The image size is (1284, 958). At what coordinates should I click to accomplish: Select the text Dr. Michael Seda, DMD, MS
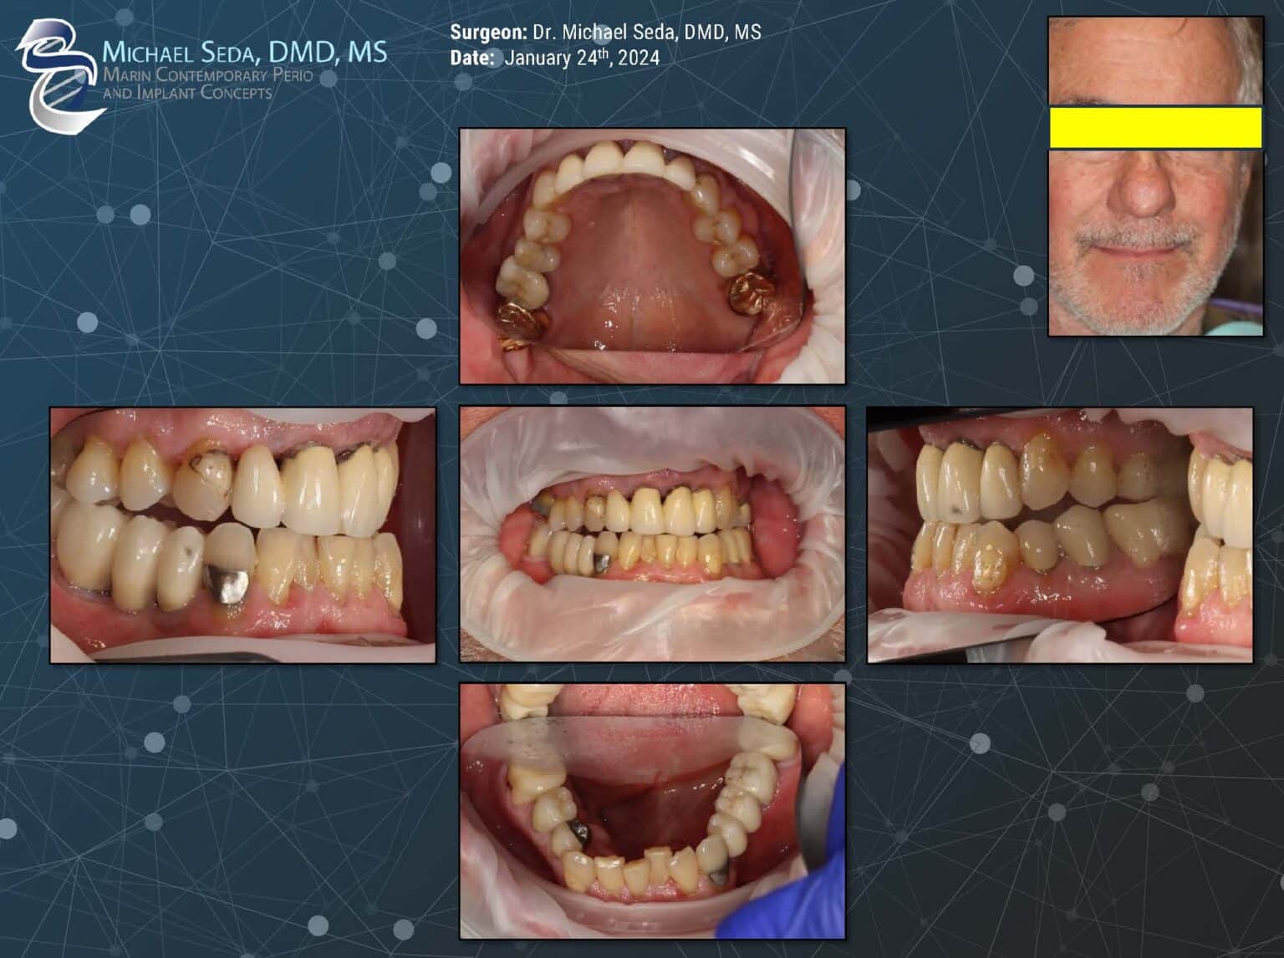(644, 35)
